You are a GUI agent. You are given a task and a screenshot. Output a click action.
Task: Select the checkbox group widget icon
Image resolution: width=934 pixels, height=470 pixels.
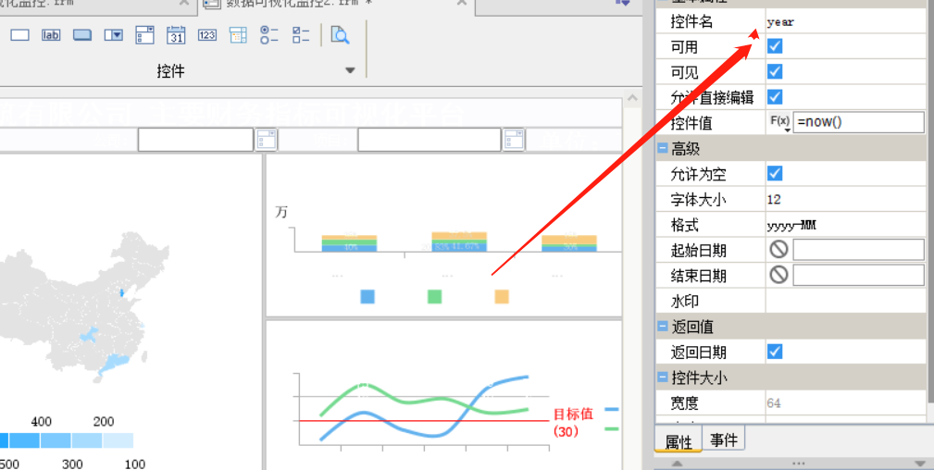tap(301, 35)
